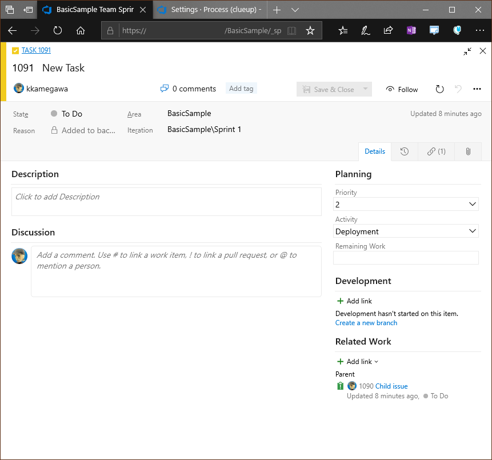Screen dimensions: 492x460
Task: Exit full screen view of the work item
Action: click(x=467, y=51)
